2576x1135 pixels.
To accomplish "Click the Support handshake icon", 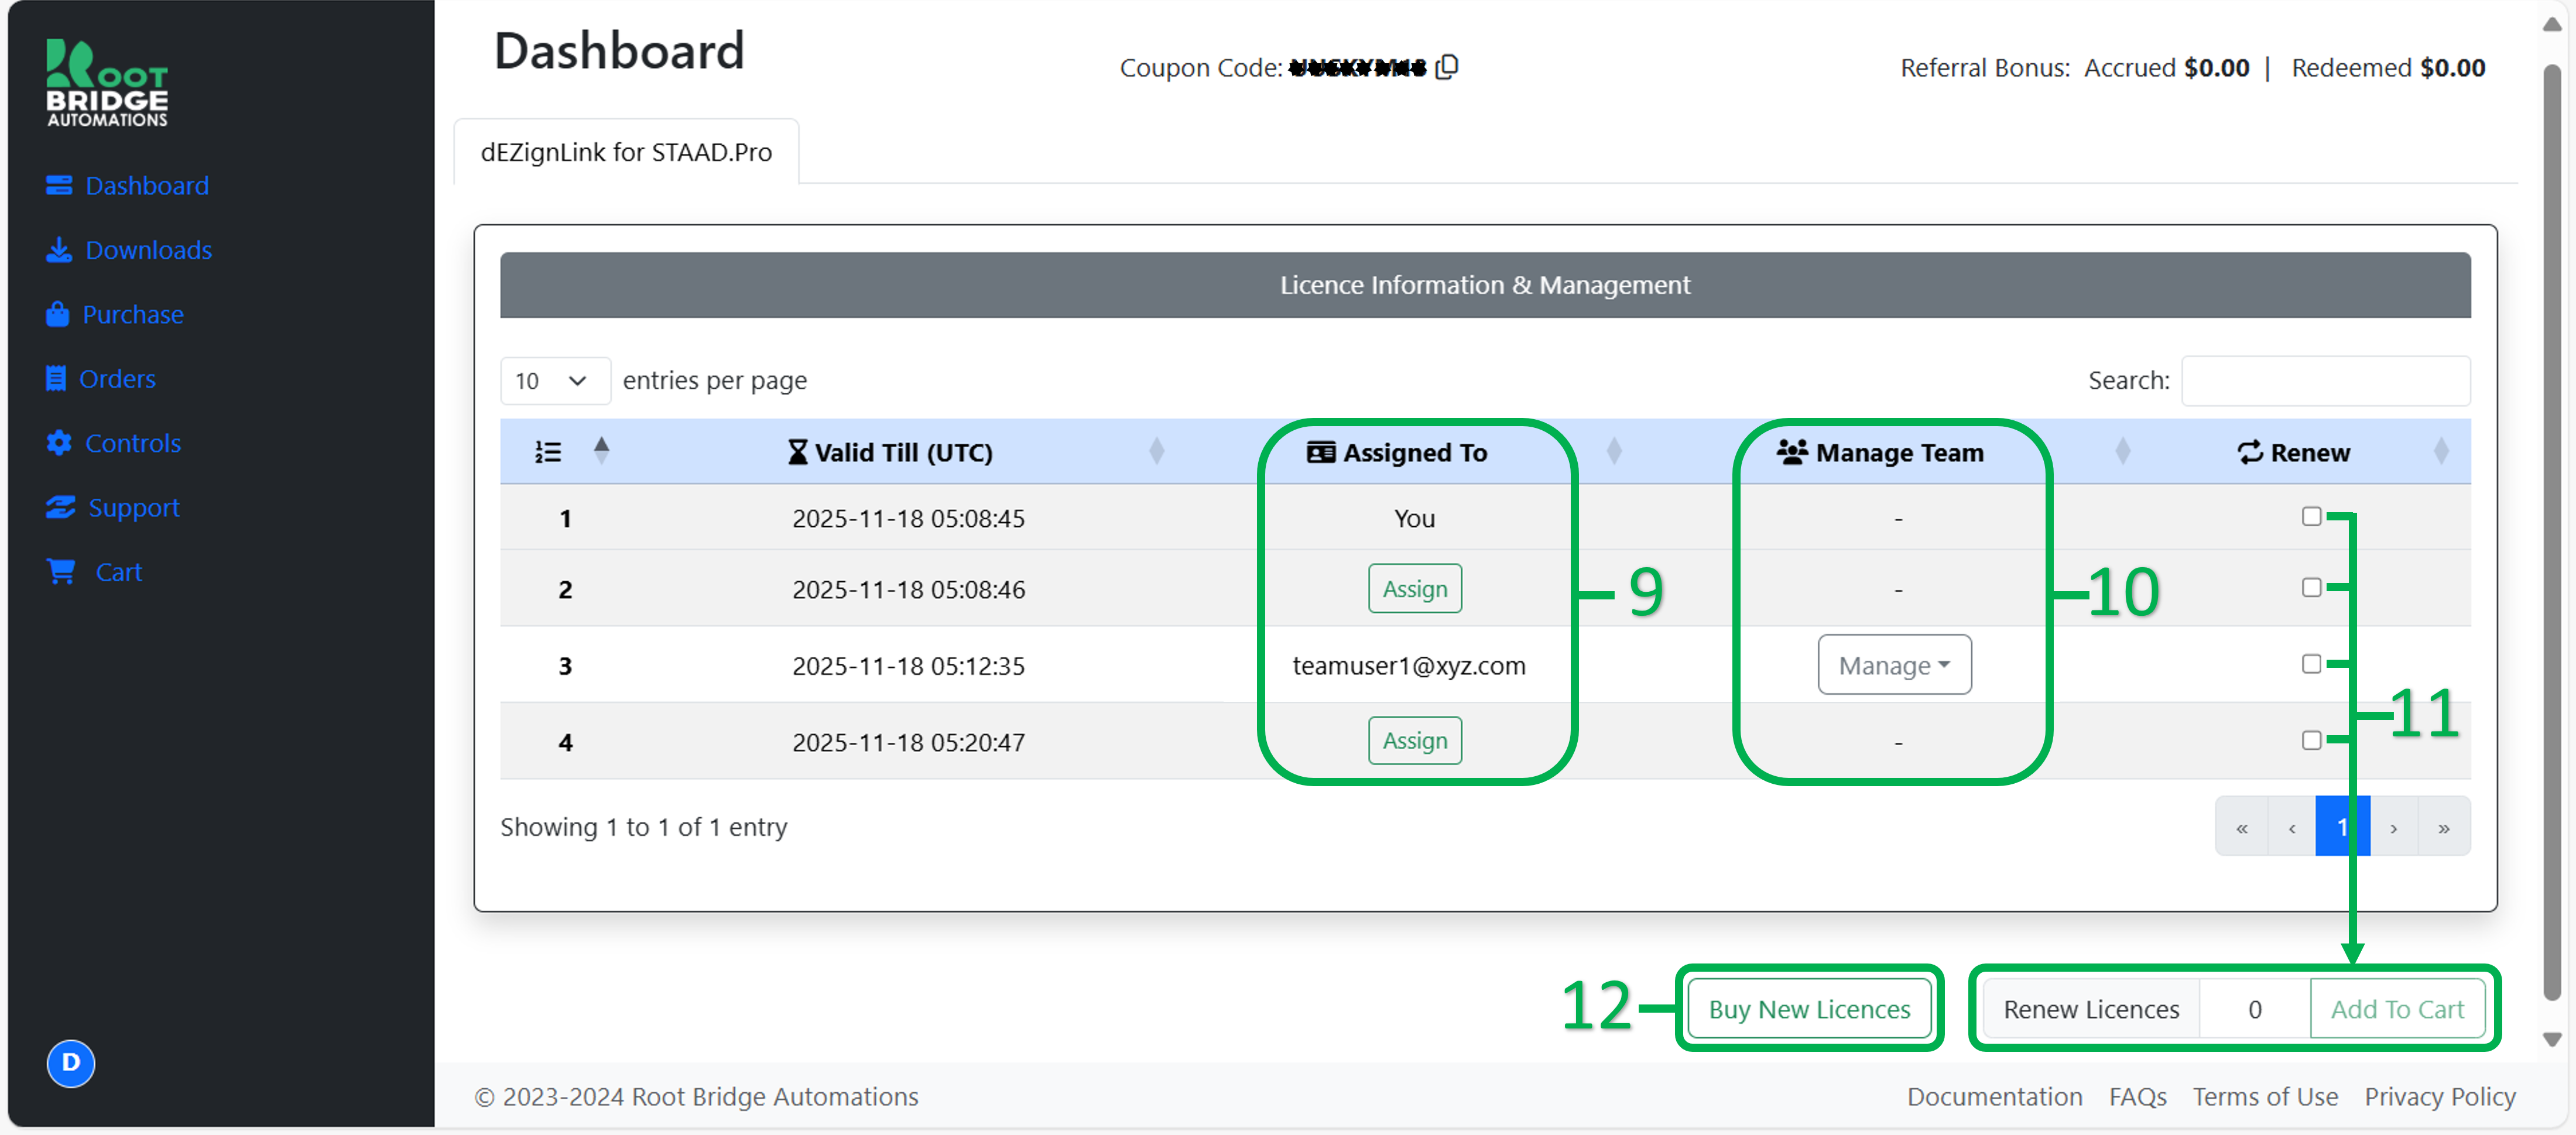I will (x=61, y=508).
